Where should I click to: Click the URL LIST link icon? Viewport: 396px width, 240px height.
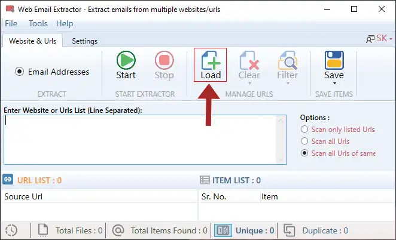click(8, 180)
